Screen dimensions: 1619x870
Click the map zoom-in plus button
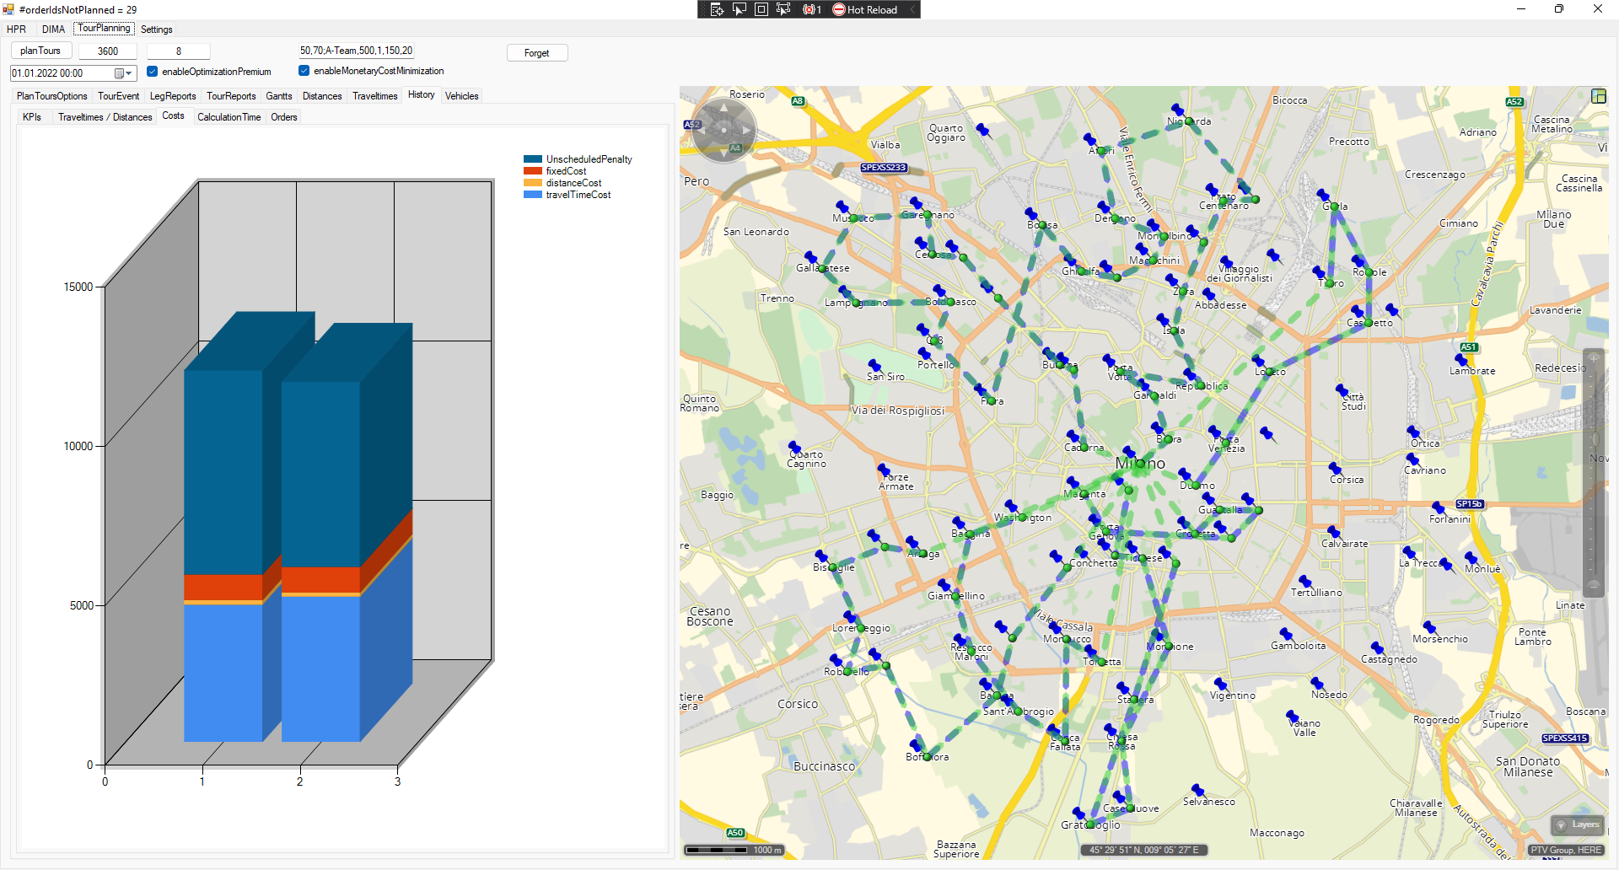click(1593, 358)
